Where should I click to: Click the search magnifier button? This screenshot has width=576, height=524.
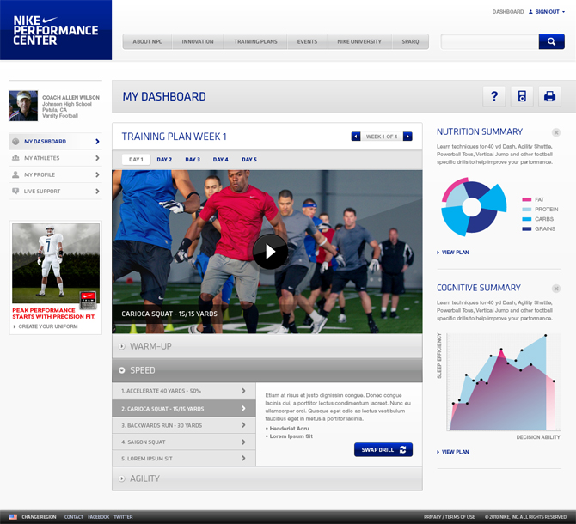tap(551, 41)
